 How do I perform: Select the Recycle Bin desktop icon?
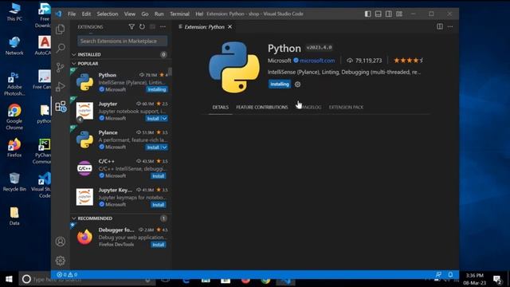click(x=14, y=182)
